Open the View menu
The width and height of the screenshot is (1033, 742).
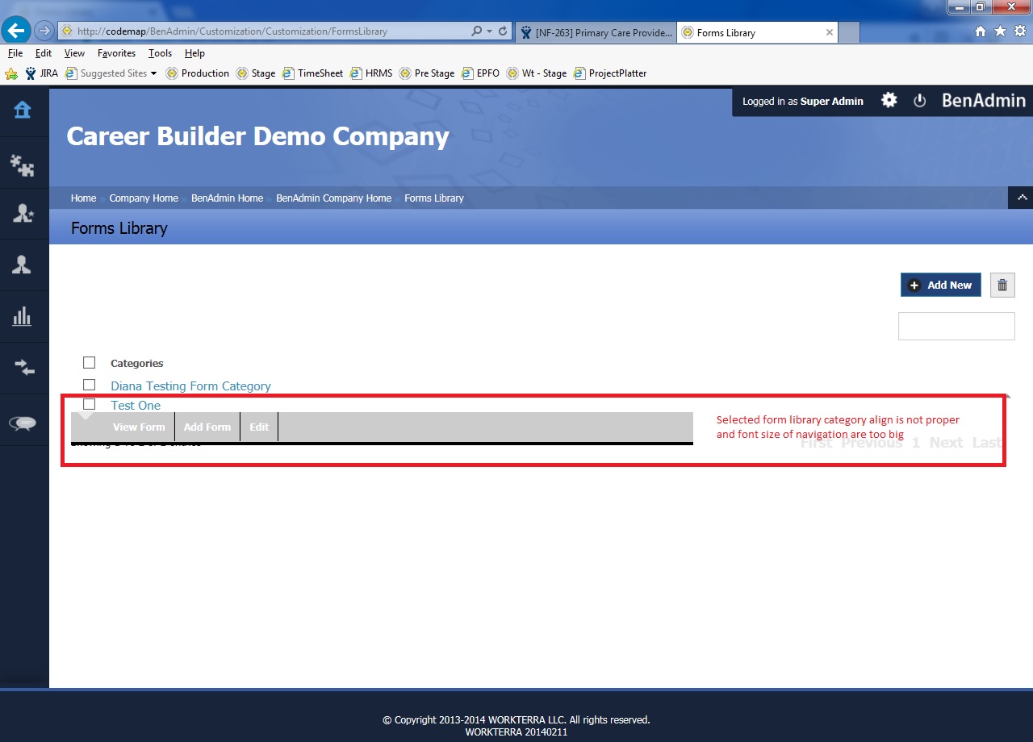click(74, 53)
